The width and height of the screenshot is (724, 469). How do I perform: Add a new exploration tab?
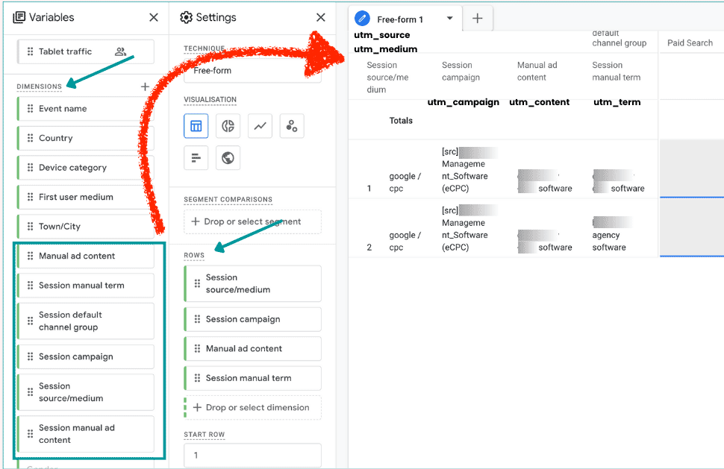pos(478,19)
